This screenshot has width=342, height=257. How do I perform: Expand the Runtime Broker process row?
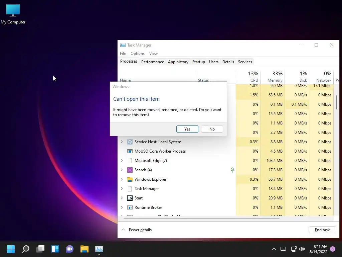122,207
